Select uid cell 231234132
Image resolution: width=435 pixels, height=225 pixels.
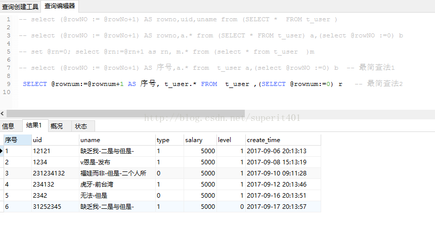55,173
